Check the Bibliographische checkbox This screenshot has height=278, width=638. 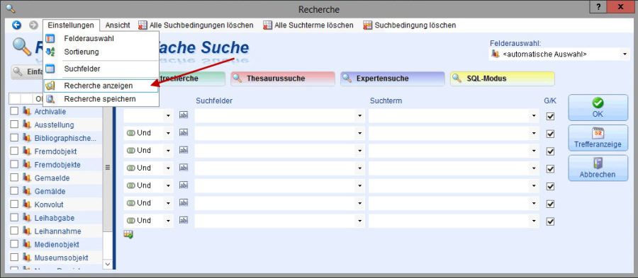14,138
